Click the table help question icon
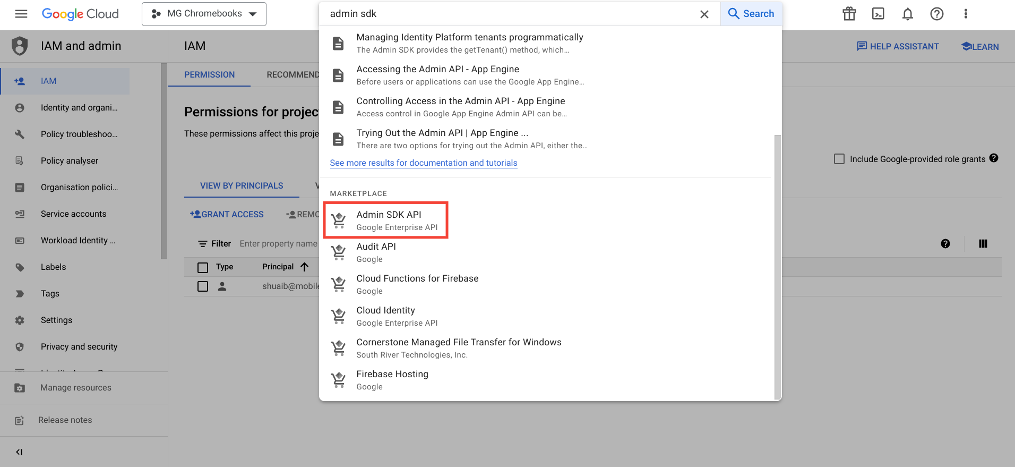 point(945,244)
